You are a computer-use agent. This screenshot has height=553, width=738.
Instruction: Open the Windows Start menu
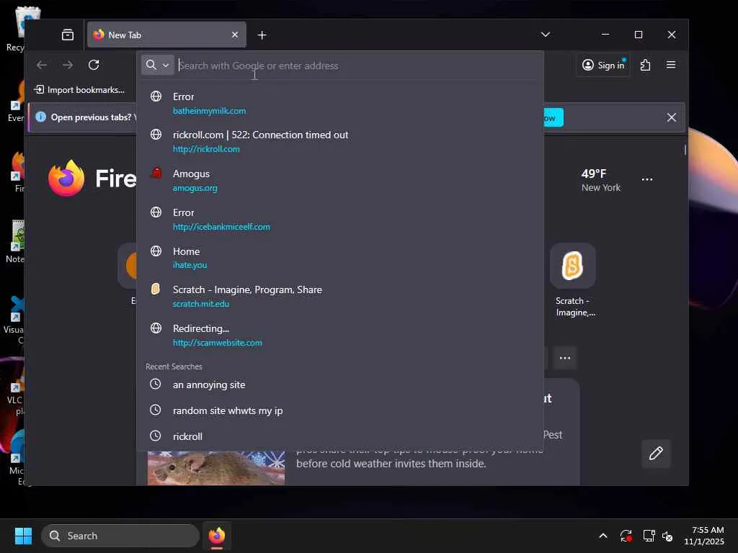tap(23, 536)
